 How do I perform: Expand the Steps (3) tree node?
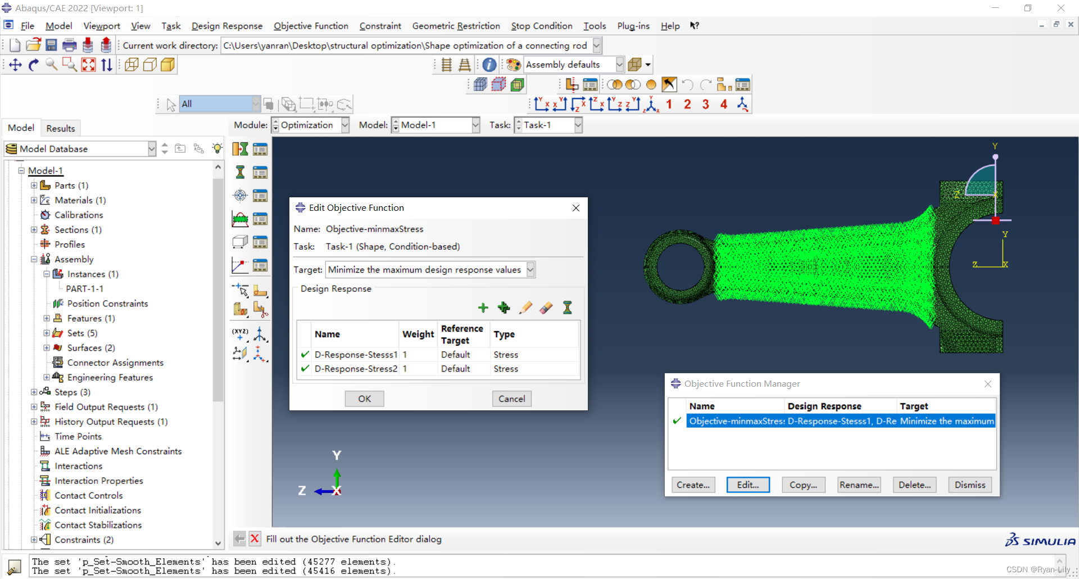(x=34, y=392)
